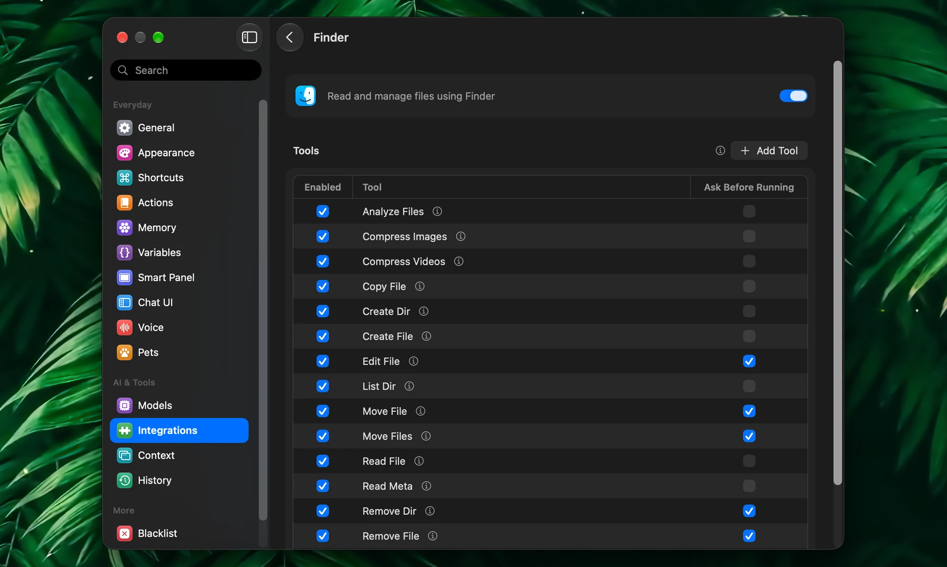Screen dimensions: 947x567
Task: Click the Finder app icon
Action: 306,96
